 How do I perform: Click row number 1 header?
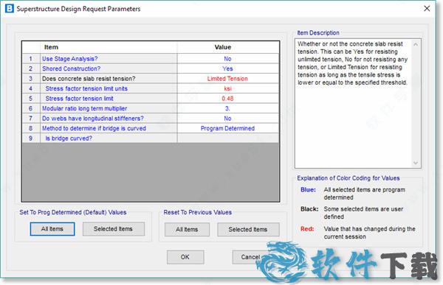tap(31, 59)
